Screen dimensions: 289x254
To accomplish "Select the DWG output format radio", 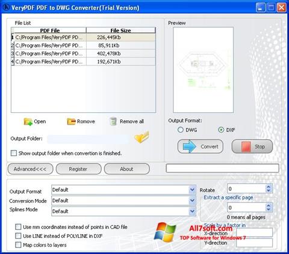I will (181, 130).
